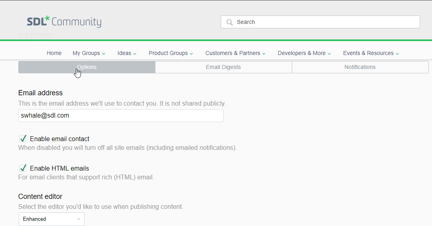Click the chevron next to Customers & Partners

[264, 53]
